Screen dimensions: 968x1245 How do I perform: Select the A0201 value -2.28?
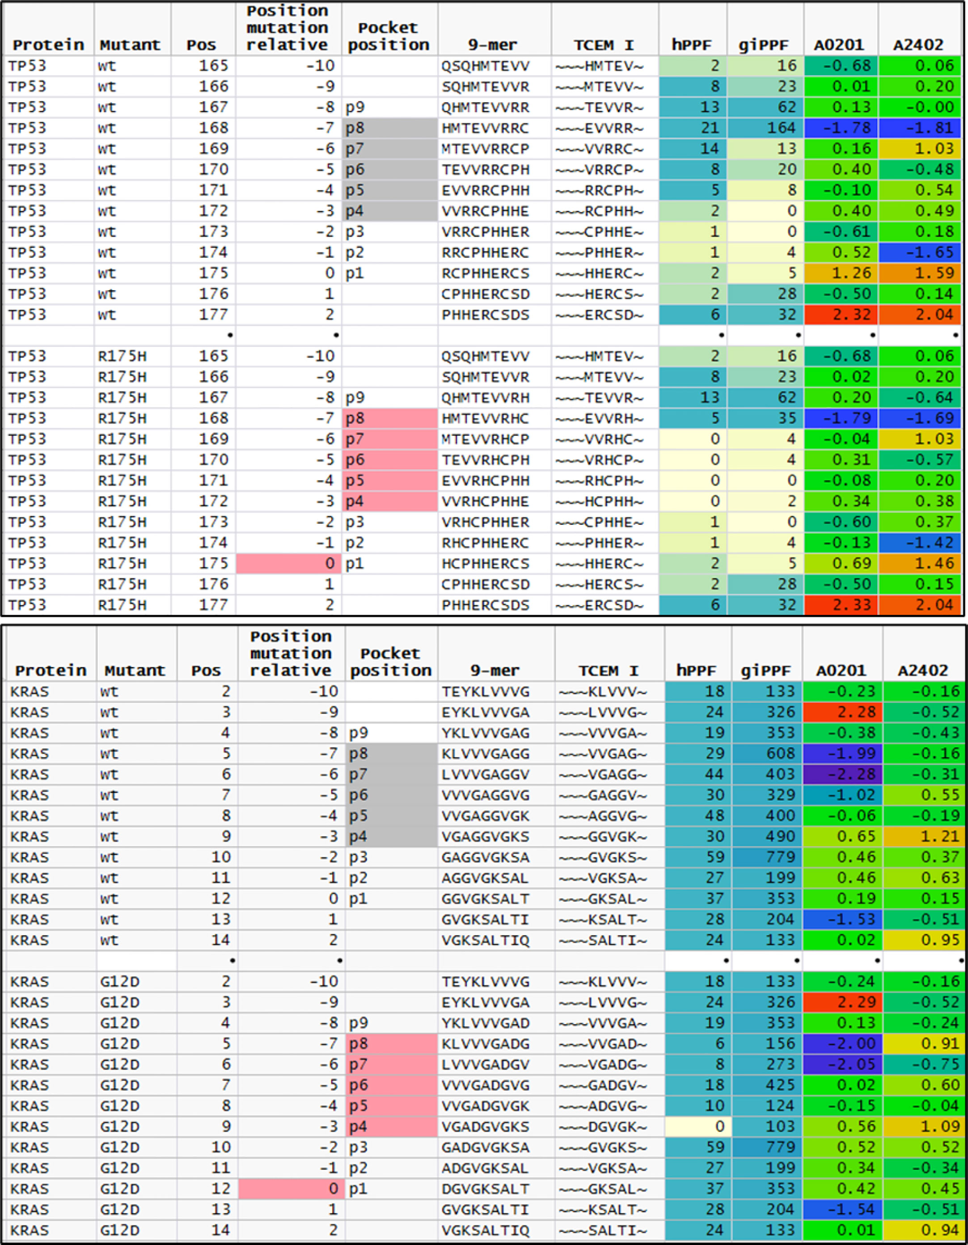842,775
